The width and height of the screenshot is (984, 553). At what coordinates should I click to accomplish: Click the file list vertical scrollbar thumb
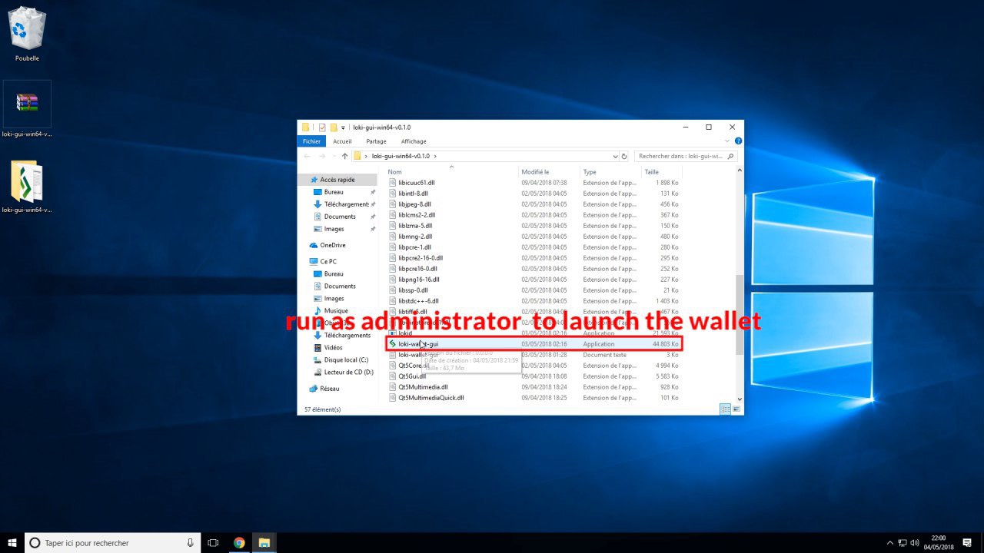(x=740, y=314)
